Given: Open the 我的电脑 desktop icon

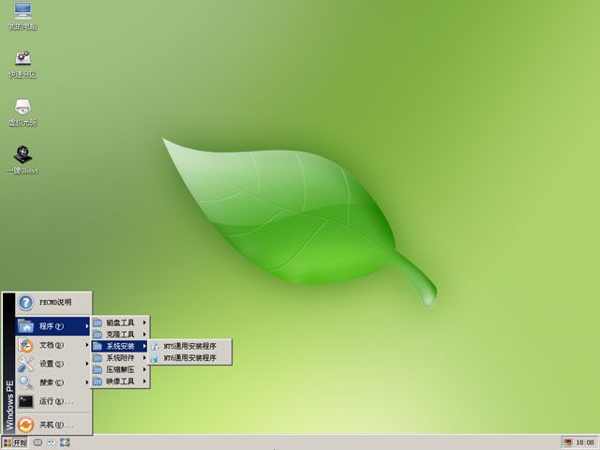Looking at the screenshot, I should [22, 17].
